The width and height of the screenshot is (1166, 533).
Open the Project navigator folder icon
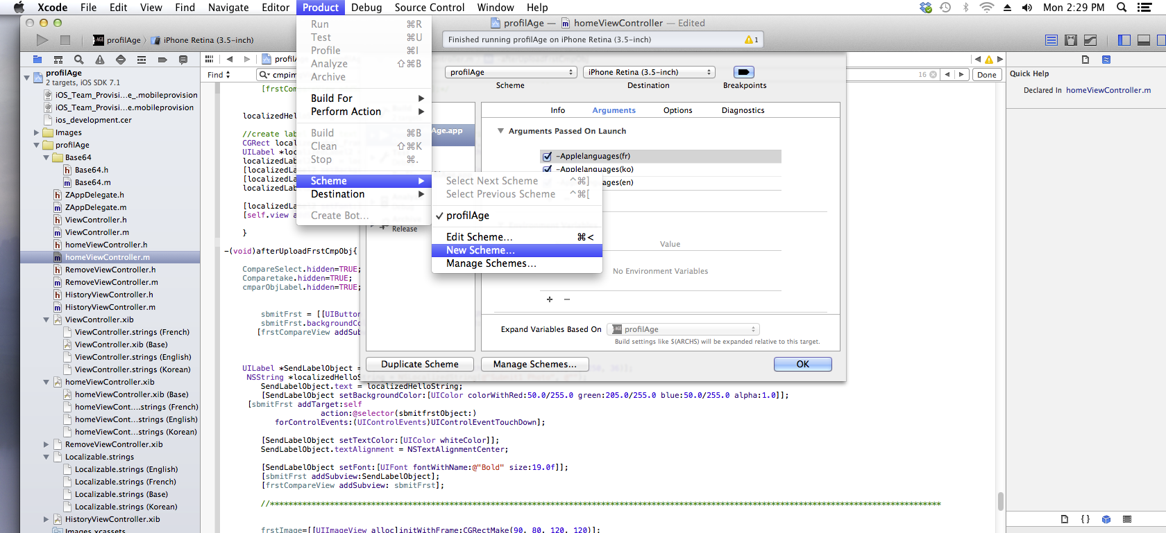click(37, 60)
